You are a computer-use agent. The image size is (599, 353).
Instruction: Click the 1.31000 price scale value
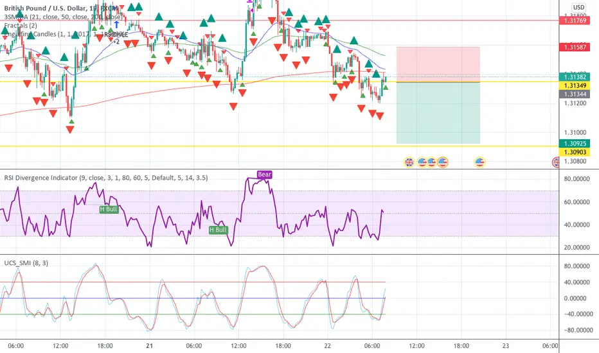575,132
